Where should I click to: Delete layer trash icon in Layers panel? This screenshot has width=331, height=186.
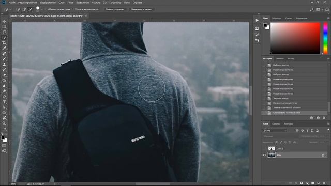tap(324, 183)
